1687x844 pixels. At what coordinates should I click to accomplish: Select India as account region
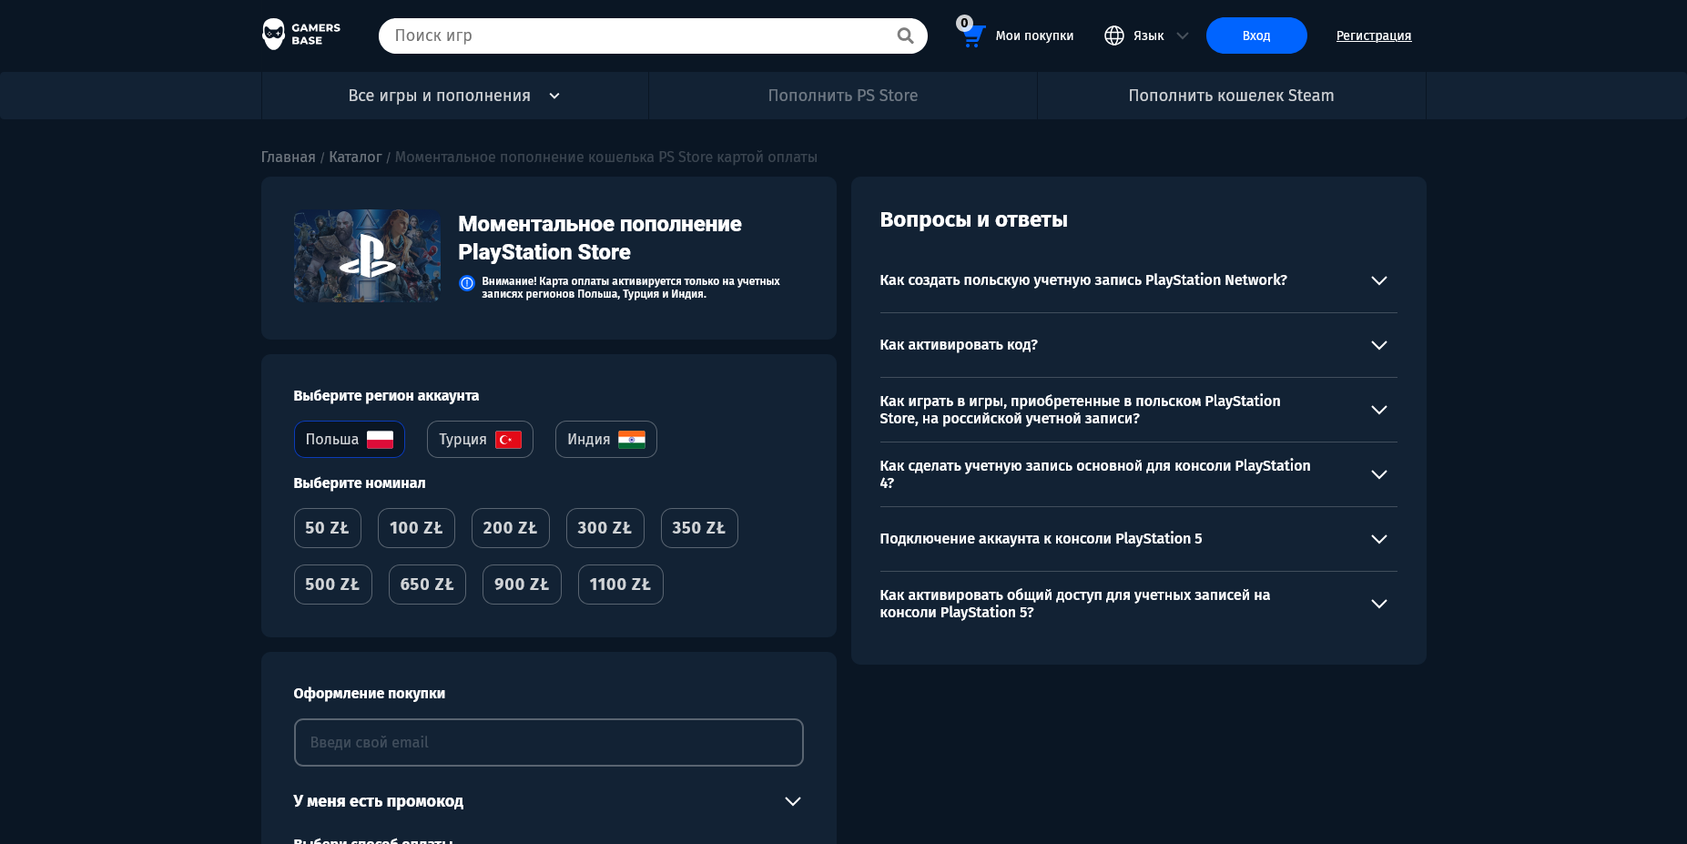tap(606, 440)
